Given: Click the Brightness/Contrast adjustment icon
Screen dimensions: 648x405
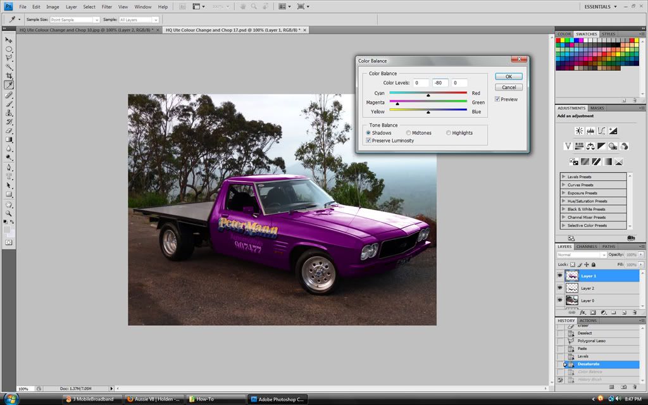Looking at the screenshot, I should [578, 131].
